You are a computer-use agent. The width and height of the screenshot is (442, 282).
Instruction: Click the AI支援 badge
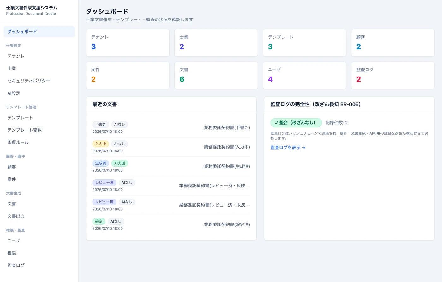[x=120, y=163]
